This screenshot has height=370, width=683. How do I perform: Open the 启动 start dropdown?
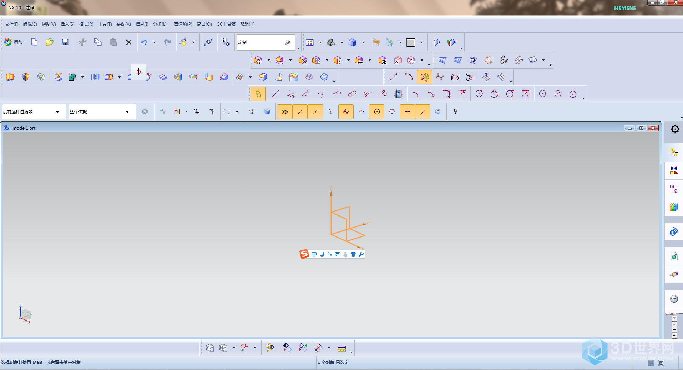click(15, 42)
